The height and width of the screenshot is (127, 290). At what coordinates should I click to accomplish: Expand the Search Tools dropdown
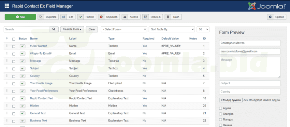point(72,29)
